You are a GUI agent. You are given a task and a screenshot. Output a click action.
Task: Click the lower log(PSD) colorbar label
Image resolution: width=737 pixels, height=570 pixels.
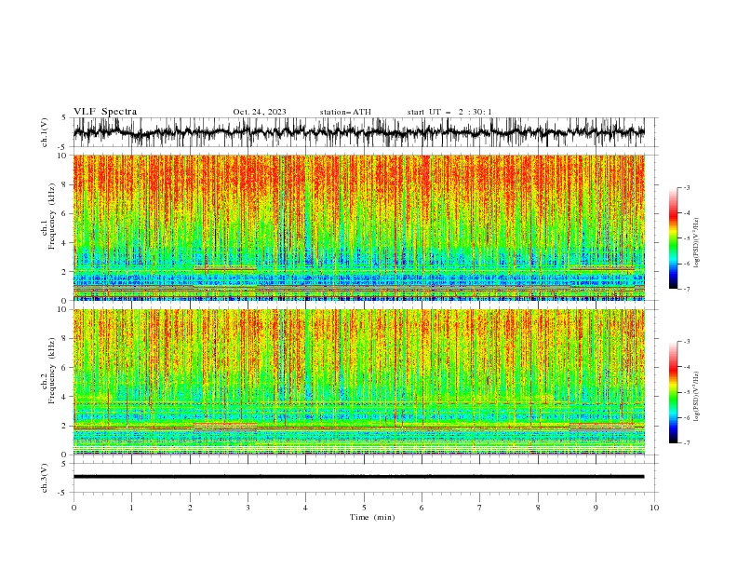pos(697,396)
